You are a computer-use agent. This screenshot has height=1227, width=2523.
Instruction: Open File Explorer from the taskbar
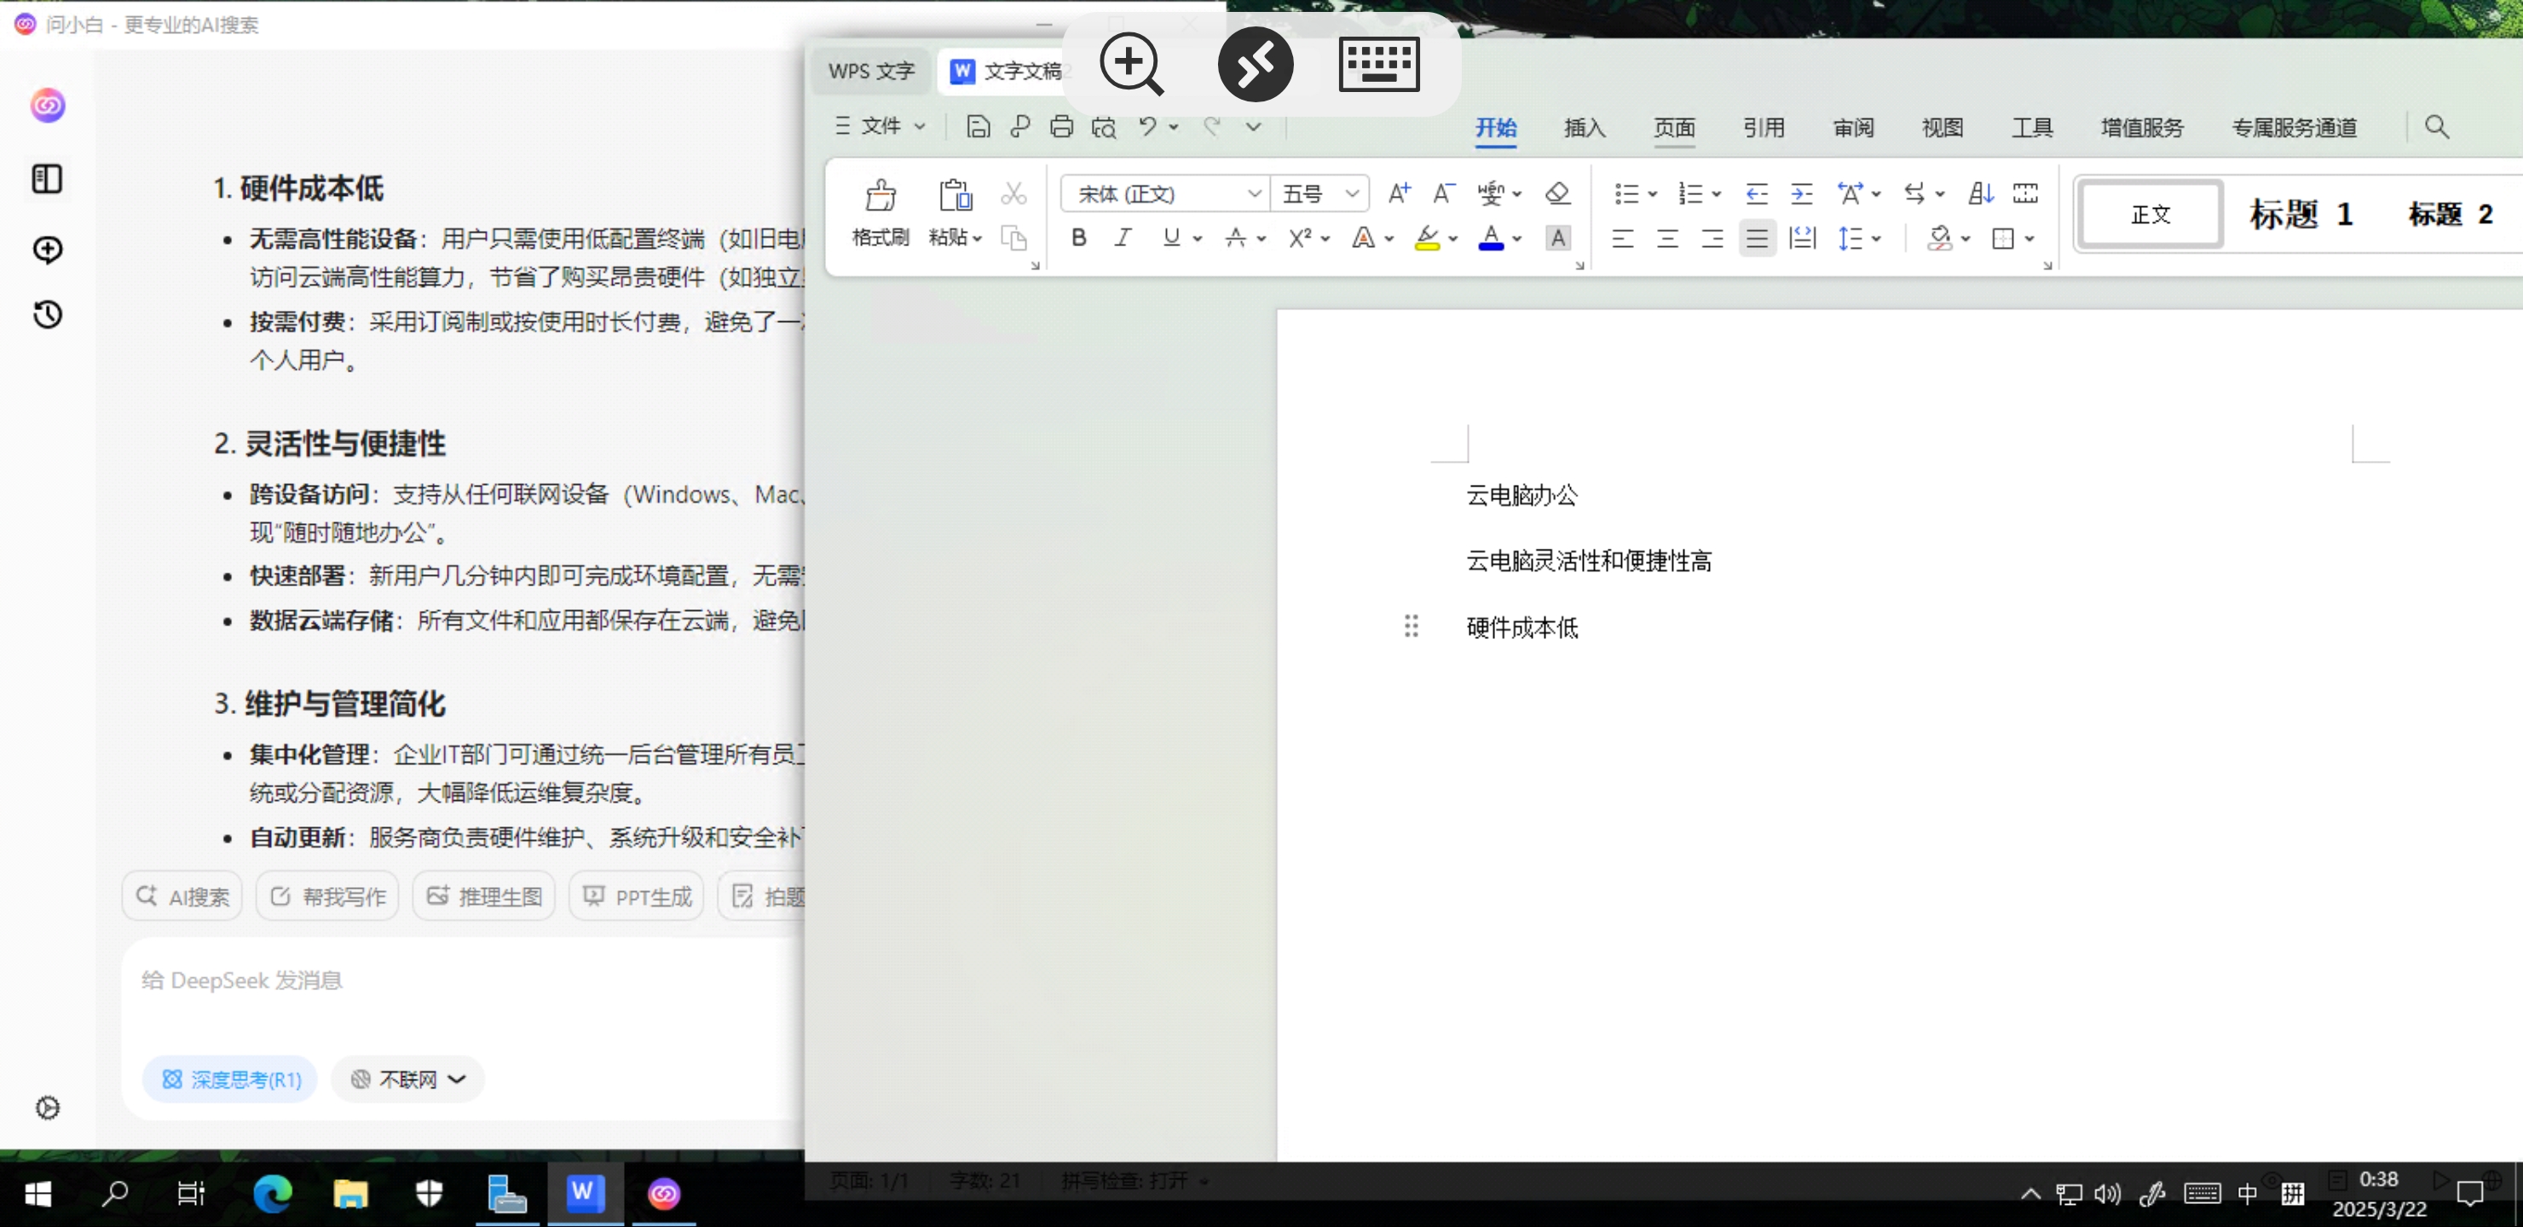click(349, 1194)
